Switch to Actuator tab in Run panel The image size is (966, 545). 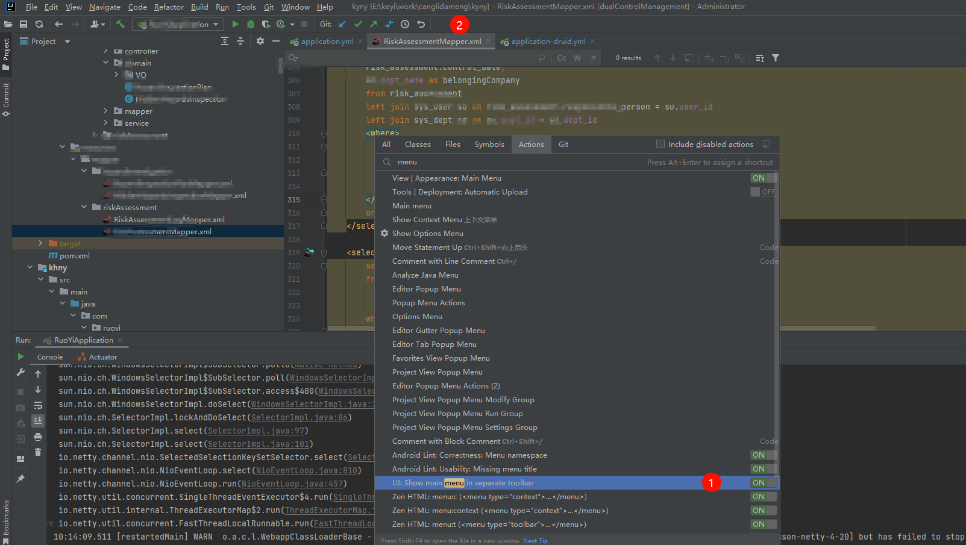click(x=103, y=357)
